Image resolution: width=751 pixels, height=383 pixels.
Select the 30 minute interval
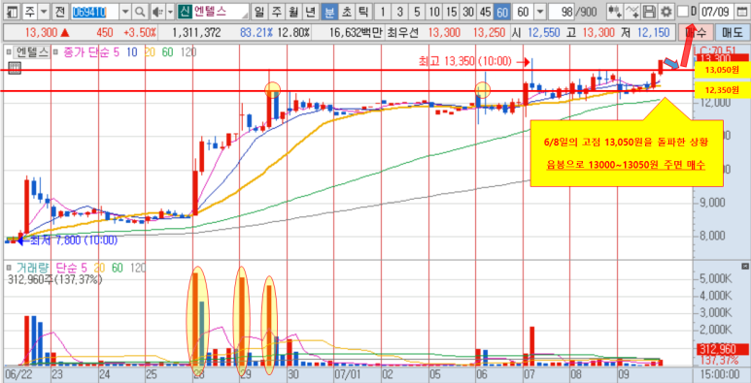coord(468,12)
